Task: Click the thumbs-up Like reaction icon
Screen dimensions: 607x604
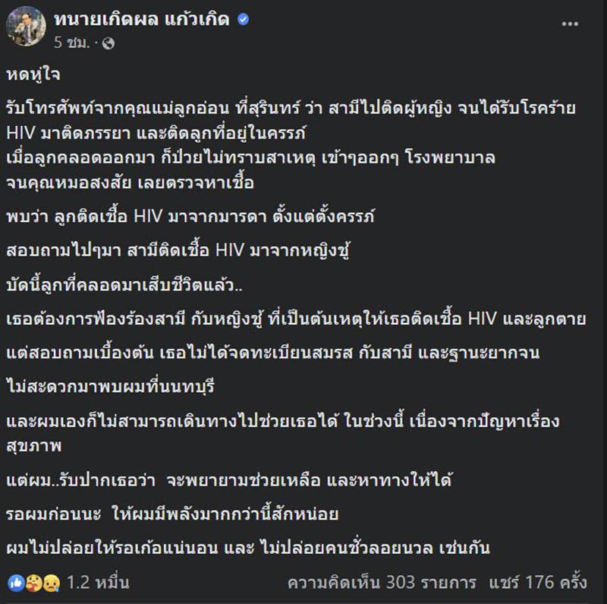Action: (x=17, y=582)
